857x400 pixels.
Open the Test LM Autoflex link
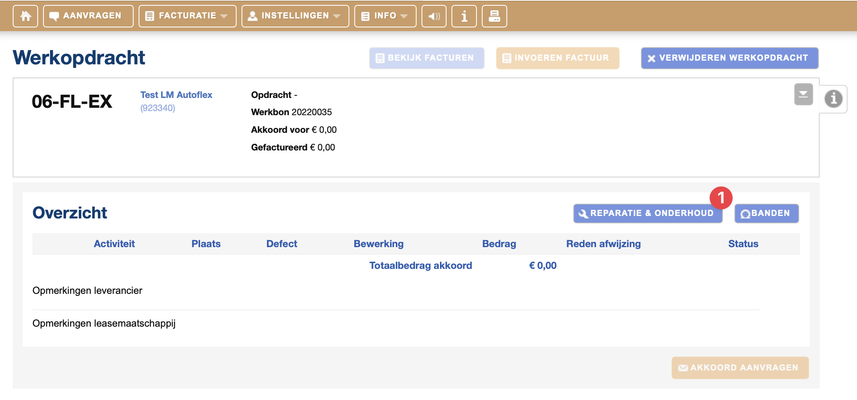click(176, 95)
